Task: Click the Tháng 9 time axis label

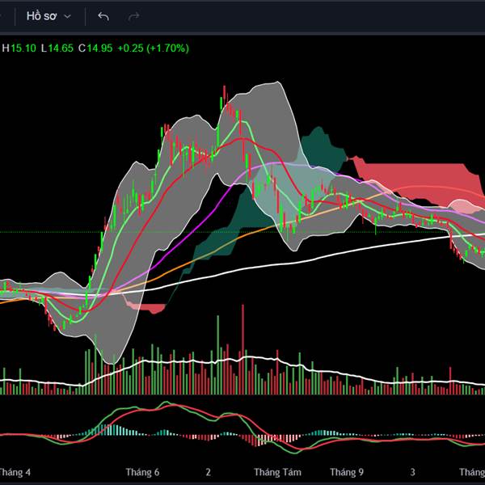Action: click(x=347, y=472)
